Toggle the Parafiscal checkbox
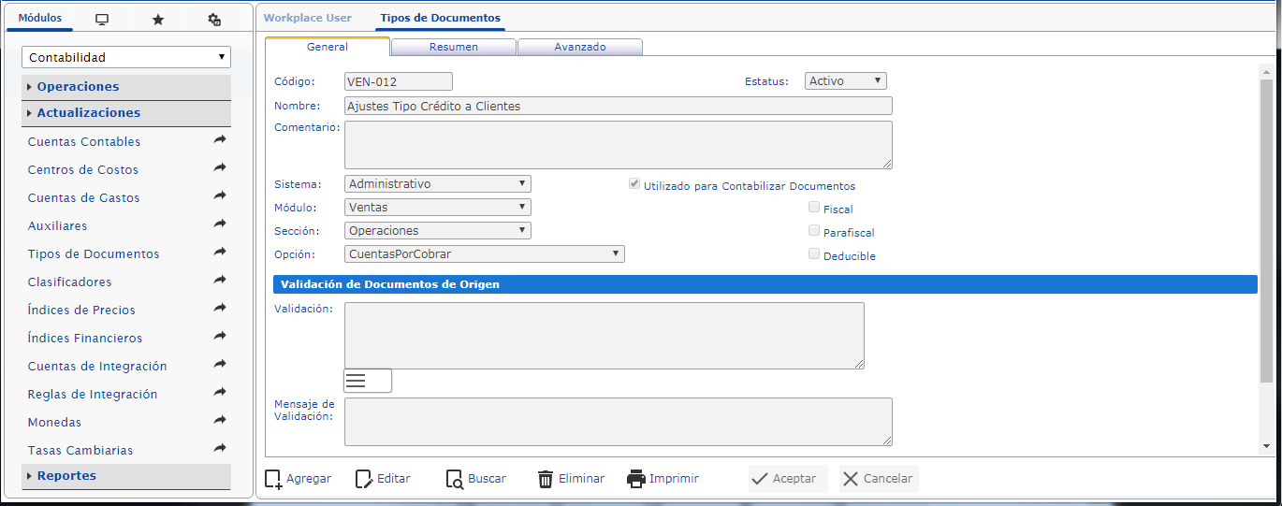The width and height of the screenshot is (1282, 506). click(x=814, y=230)
